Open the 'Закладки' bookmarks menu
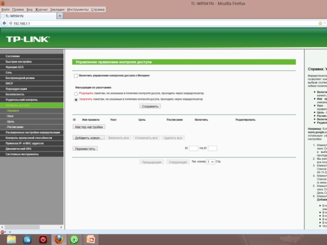The image size is (327, 245). [57, 9]
